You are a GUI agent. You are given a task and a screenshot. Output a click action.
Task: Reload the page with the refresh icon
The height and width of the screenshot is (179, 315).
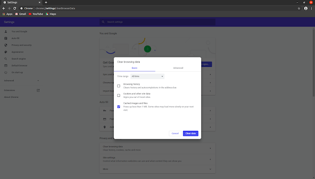click(x=15, y=8)
